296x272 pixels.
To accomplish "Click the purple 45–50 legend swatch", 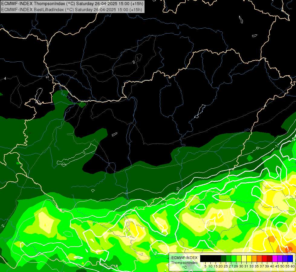I will [280, 258].
